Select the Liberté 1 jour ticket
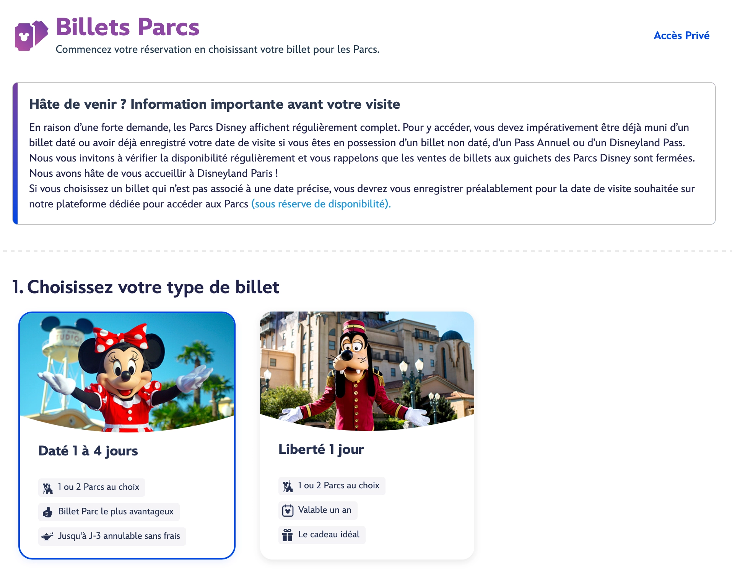The image size is (732, 571). [321, 449]
